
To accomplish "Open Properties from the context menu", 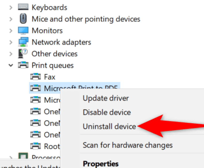I will click(101, 164).
